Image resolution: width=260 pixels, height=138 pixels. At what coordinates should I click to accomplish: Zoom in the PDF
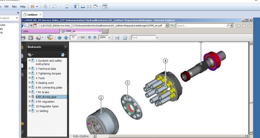click(95, 38)
